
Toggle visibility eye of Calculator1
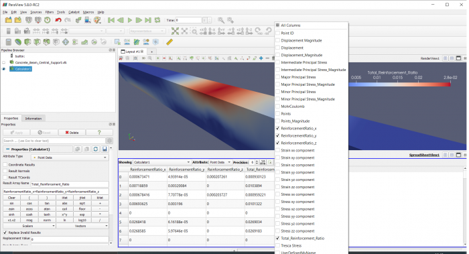click(4, 69)
